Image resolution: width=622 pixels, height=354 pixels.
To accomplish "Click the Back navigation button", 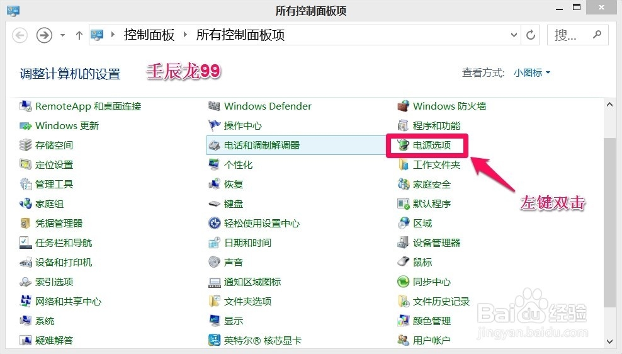I will tap(20, 35).
